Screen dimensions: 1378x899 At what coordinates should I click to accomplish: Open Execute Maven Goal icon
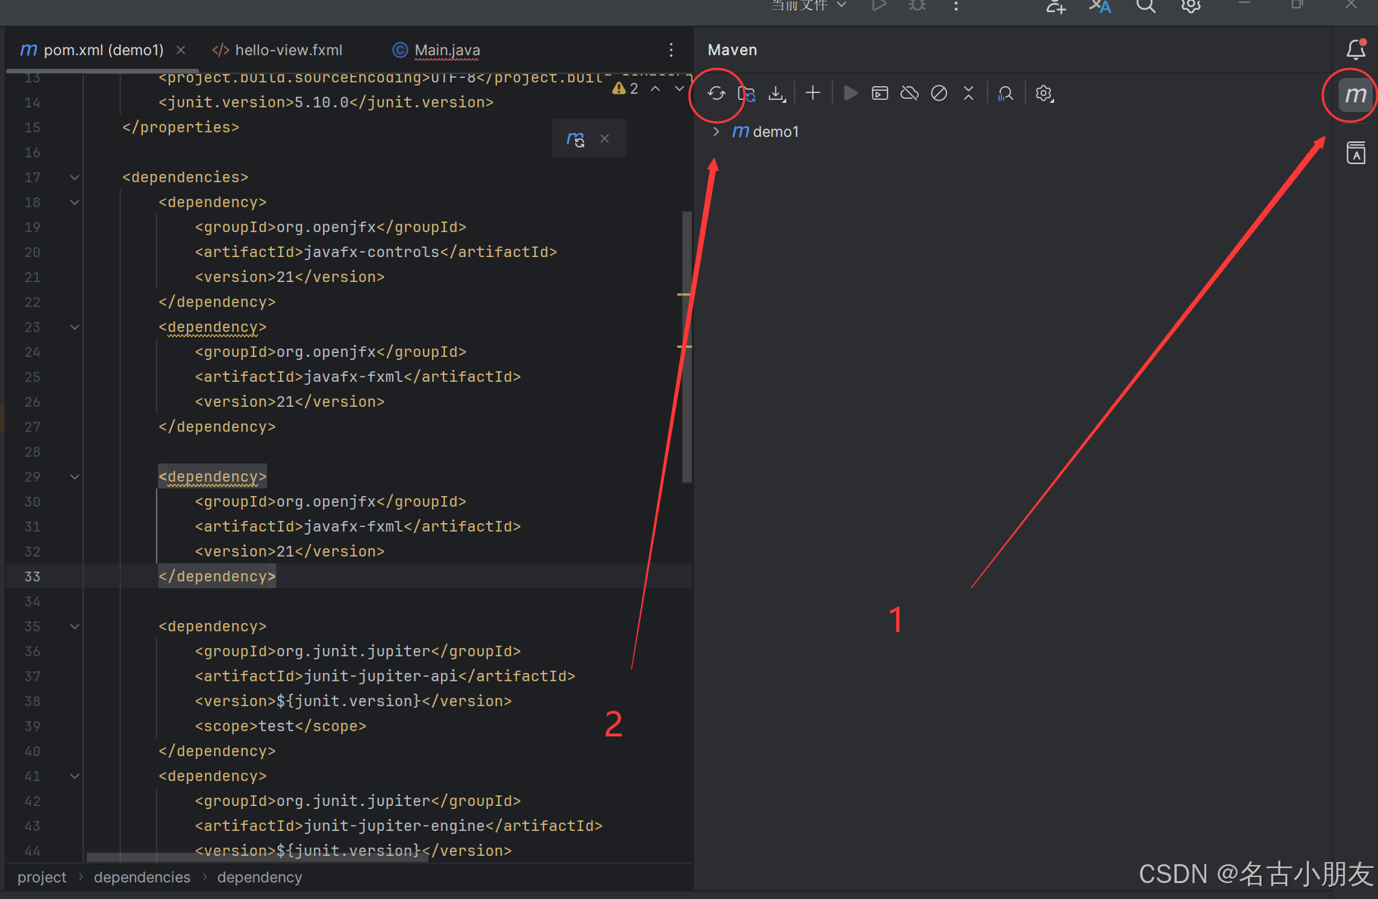pos(880,93)
